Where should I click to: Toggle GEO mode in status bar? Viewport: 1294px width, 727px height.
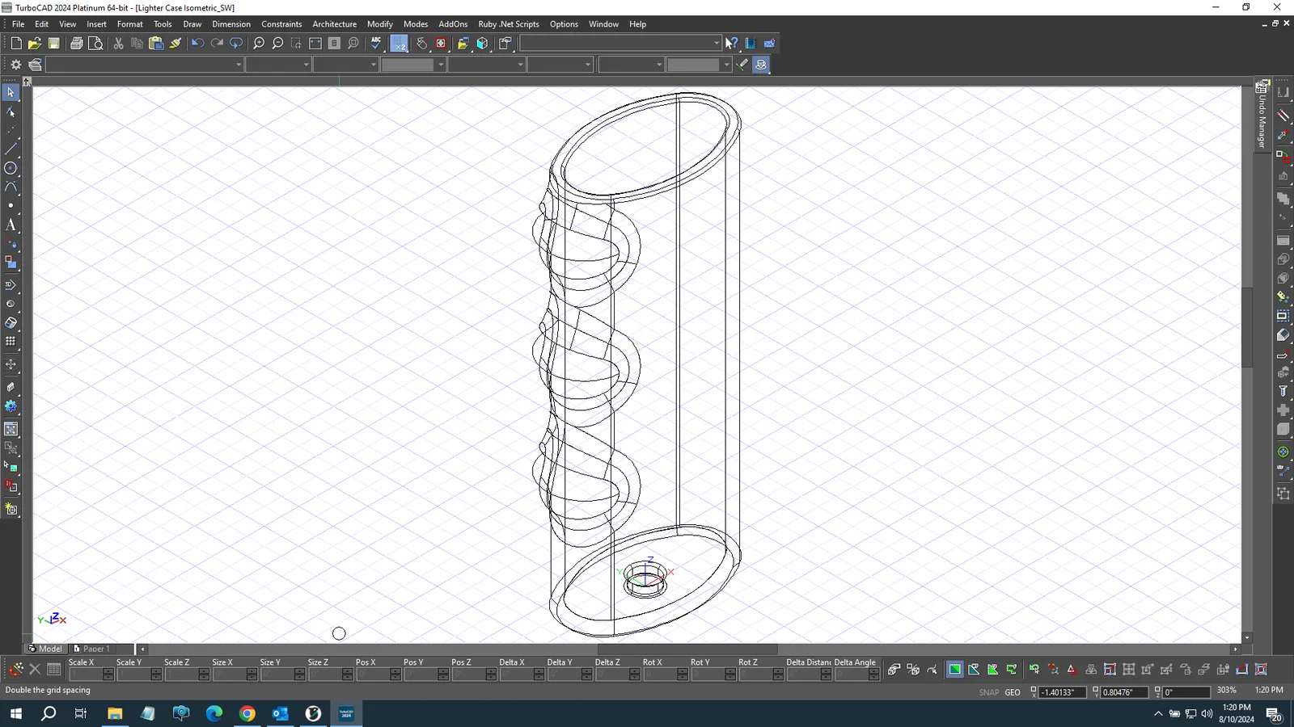coord(1013,692)
